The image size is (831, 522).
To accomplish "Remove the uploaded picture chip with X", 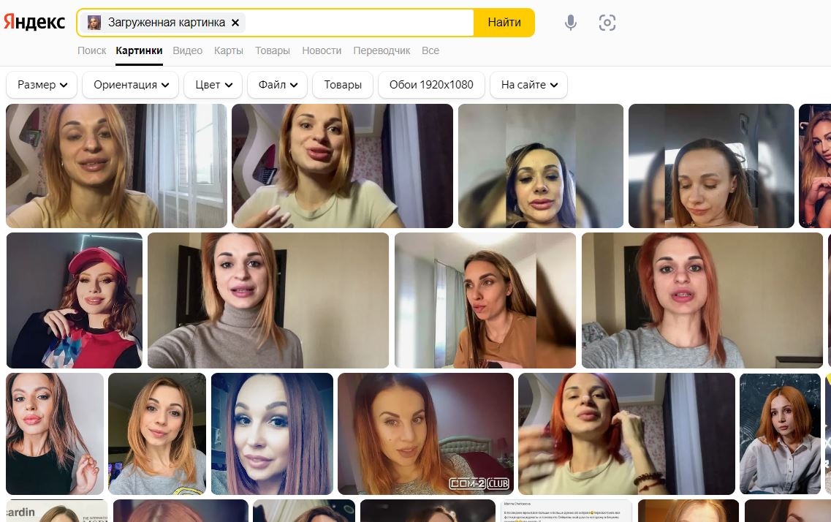I will (235, 23).
